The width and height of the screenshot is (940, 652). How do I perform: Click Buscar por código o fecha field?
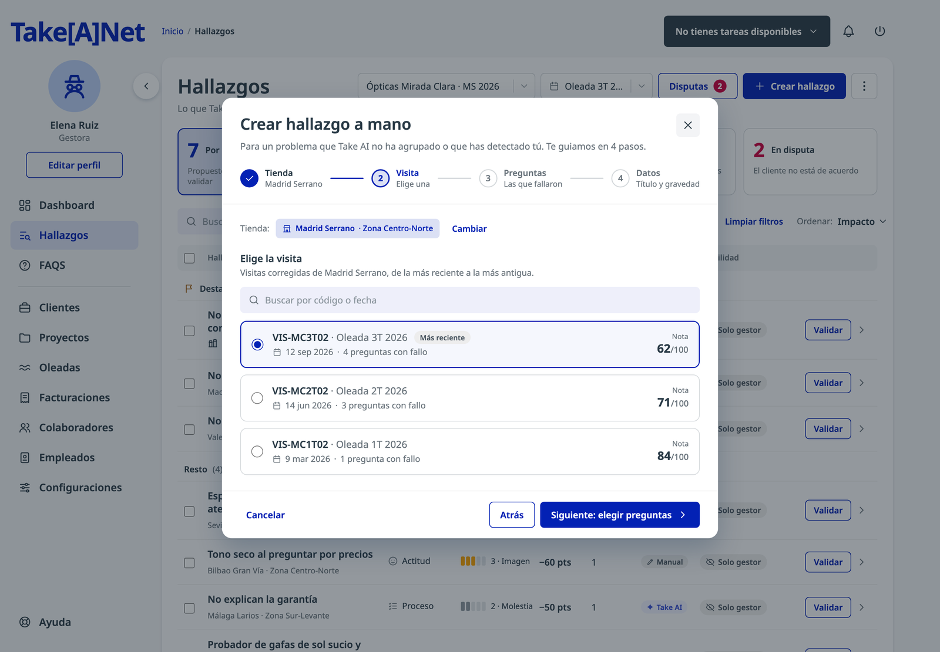[470, 300]
